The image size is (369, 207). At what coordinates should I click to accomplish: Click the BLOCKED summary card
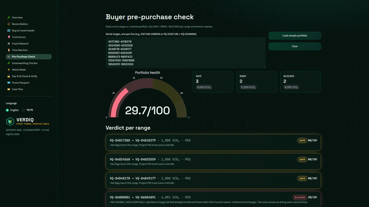[300, 82]
